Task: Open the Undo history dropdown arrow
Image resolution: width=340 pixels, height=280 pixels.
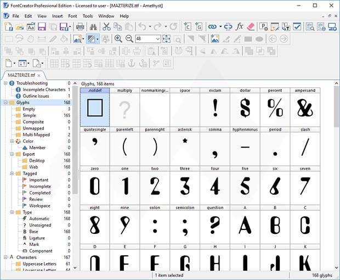Action: [x=150, y=26]
